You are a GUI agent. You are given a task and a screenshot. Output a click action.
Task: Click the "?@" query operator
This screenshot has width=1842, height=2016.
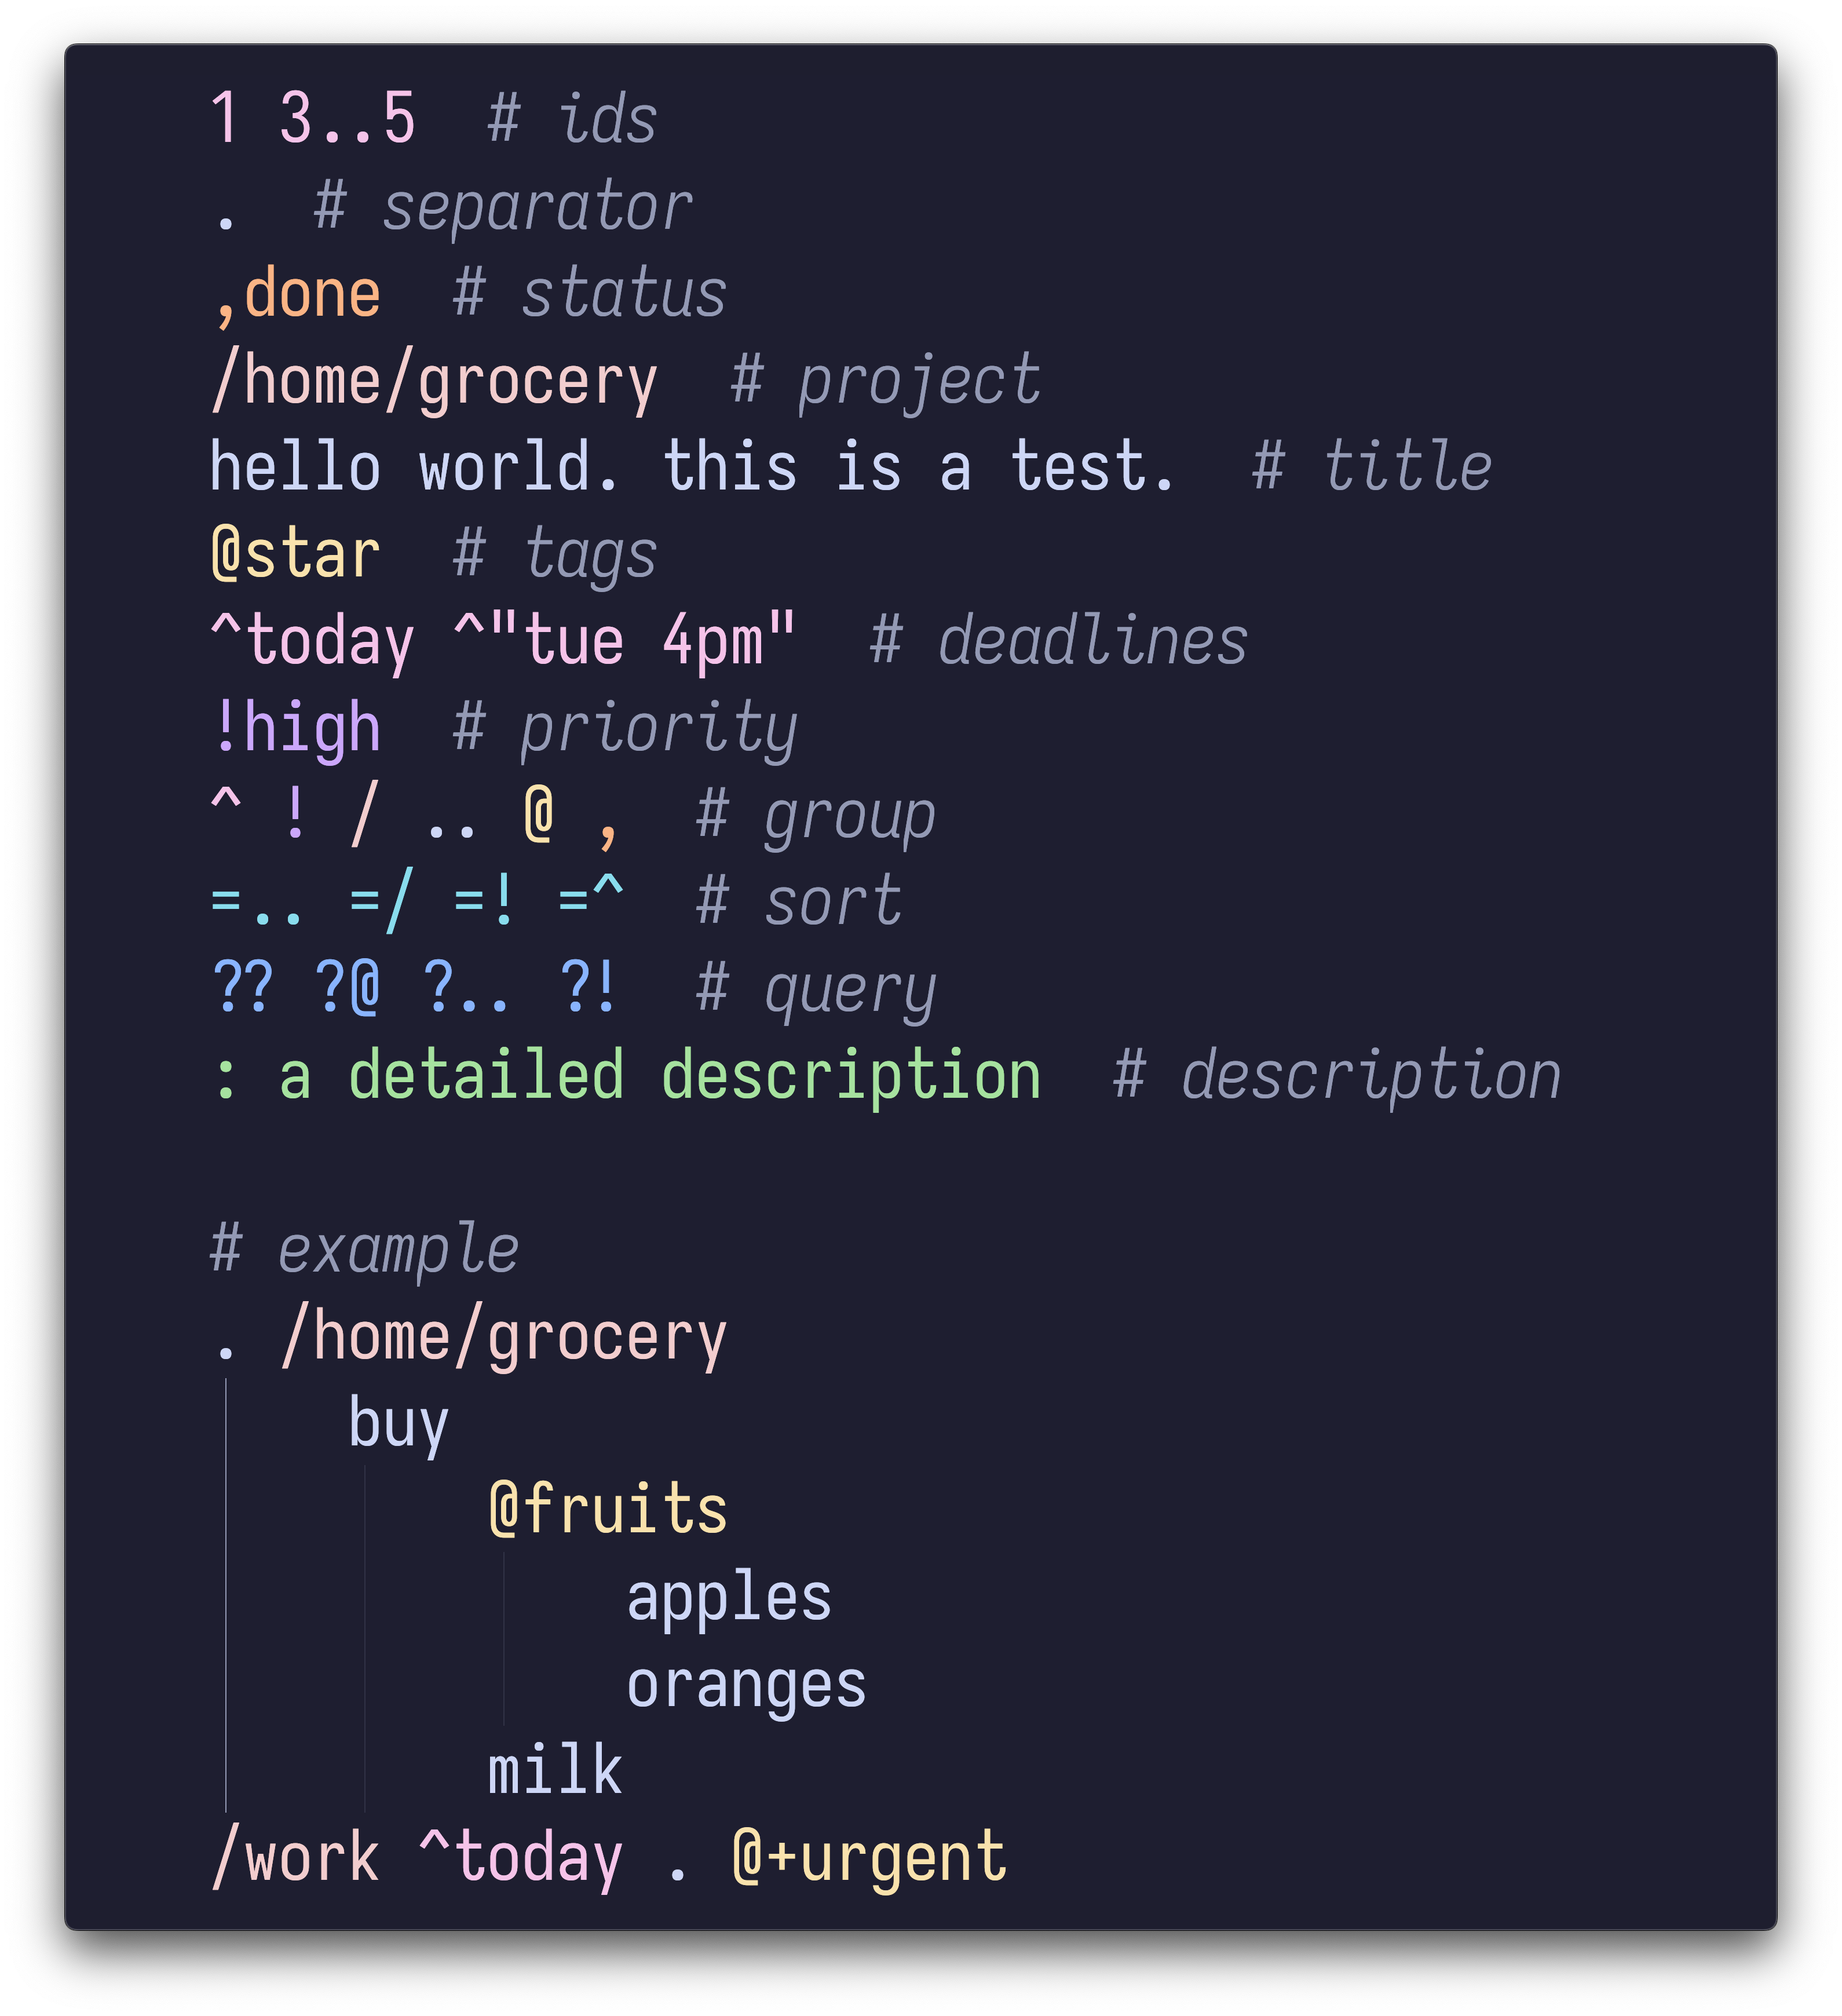point(347,988)
